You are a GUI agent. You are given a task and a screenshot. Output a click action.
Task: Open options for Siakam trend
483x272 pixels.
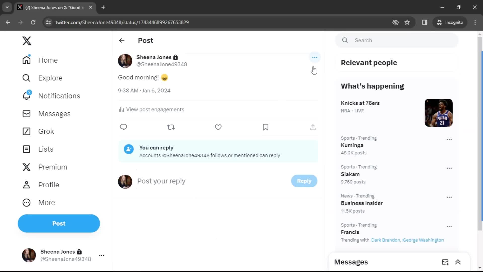(x=449, y=168)
